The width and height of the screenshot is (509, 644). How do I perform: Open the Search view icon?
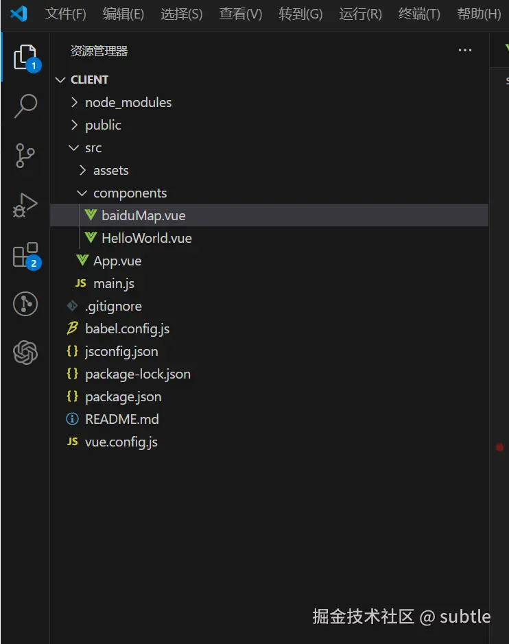[x=25, y=106]
